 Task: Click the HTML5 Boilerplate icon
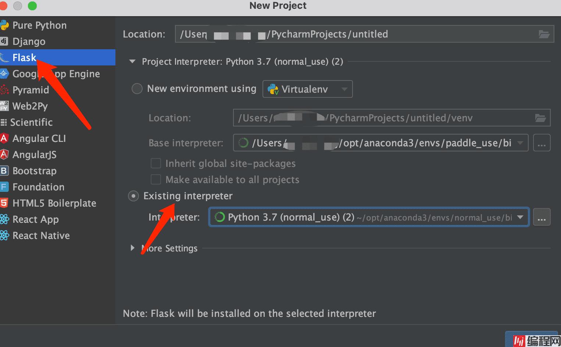[4, 203]
